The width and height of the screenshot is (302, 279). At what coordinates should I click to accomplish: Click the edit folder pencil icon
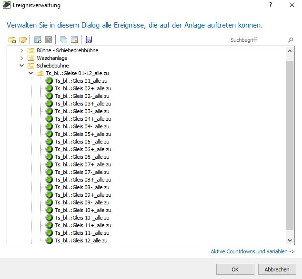[23, 40]
